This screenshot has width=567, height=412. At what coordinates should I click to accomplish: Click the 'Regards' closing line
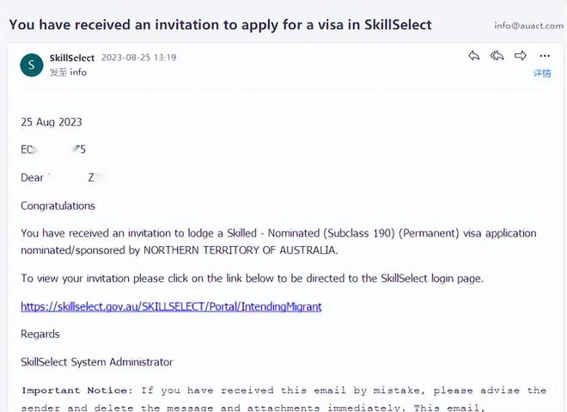click(x=40, y=334)
